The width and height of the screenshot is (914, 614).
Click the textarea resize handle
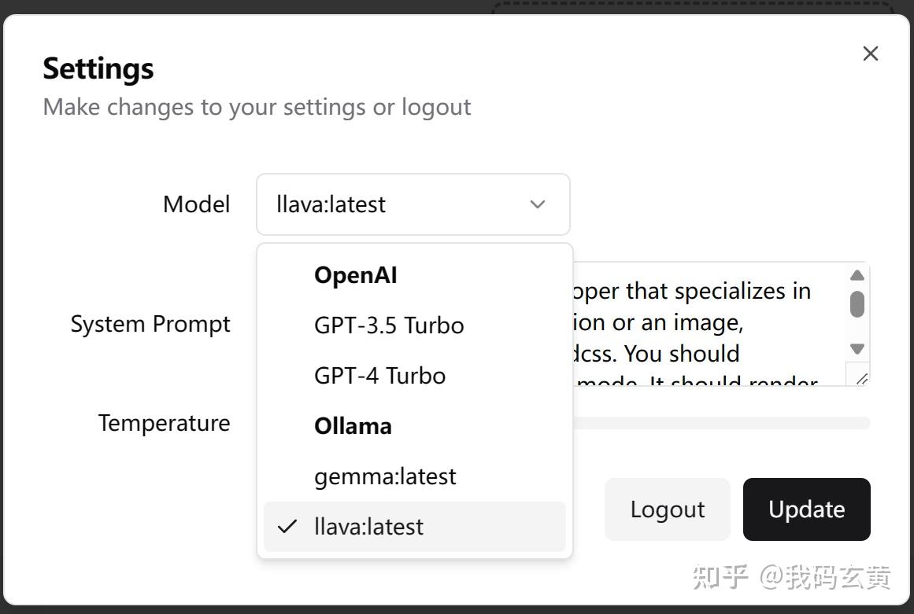tap(862, 377)
